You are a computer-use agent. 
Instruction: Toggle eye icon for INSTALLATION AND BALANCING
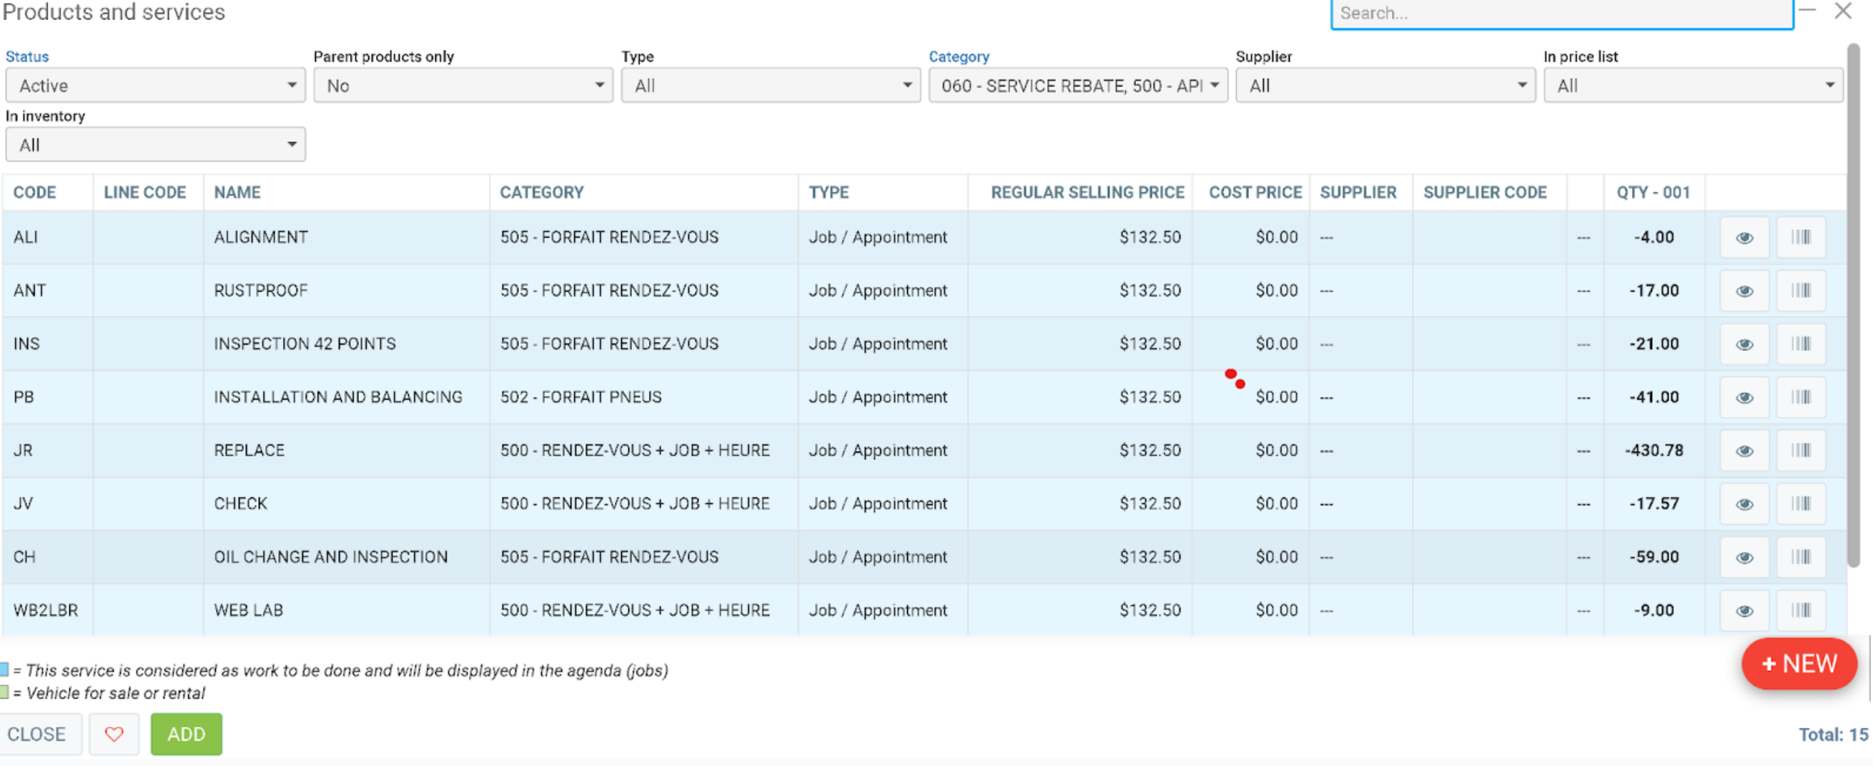(1744, 397)
